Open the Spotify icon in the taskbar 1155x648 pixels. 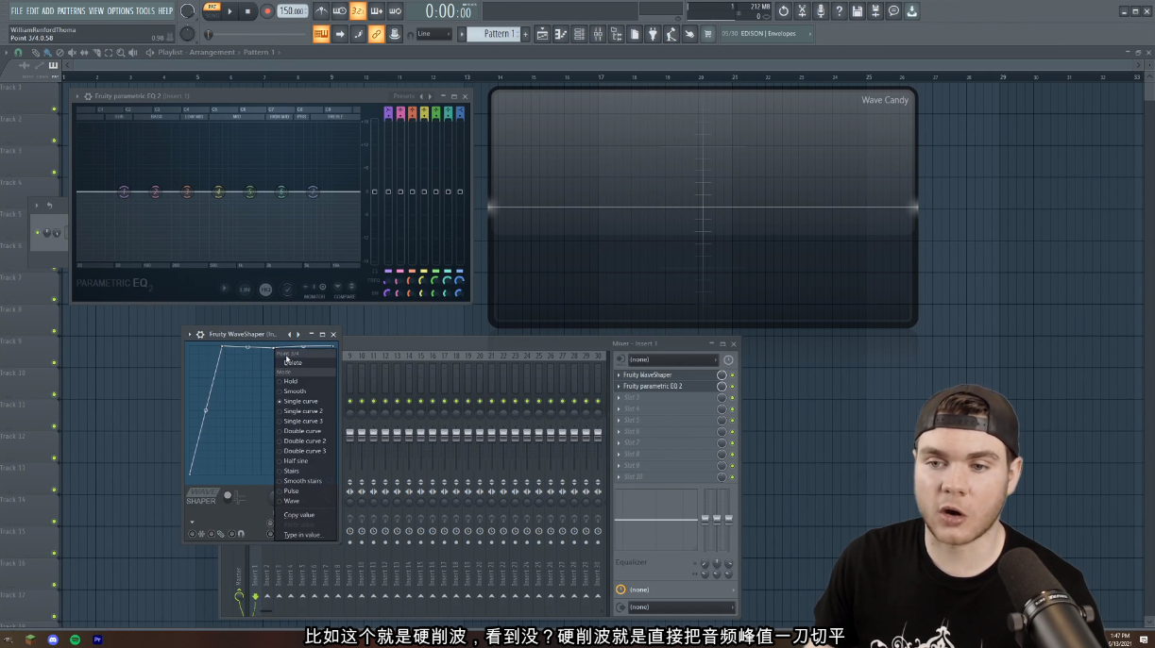(x=76, y=640)
